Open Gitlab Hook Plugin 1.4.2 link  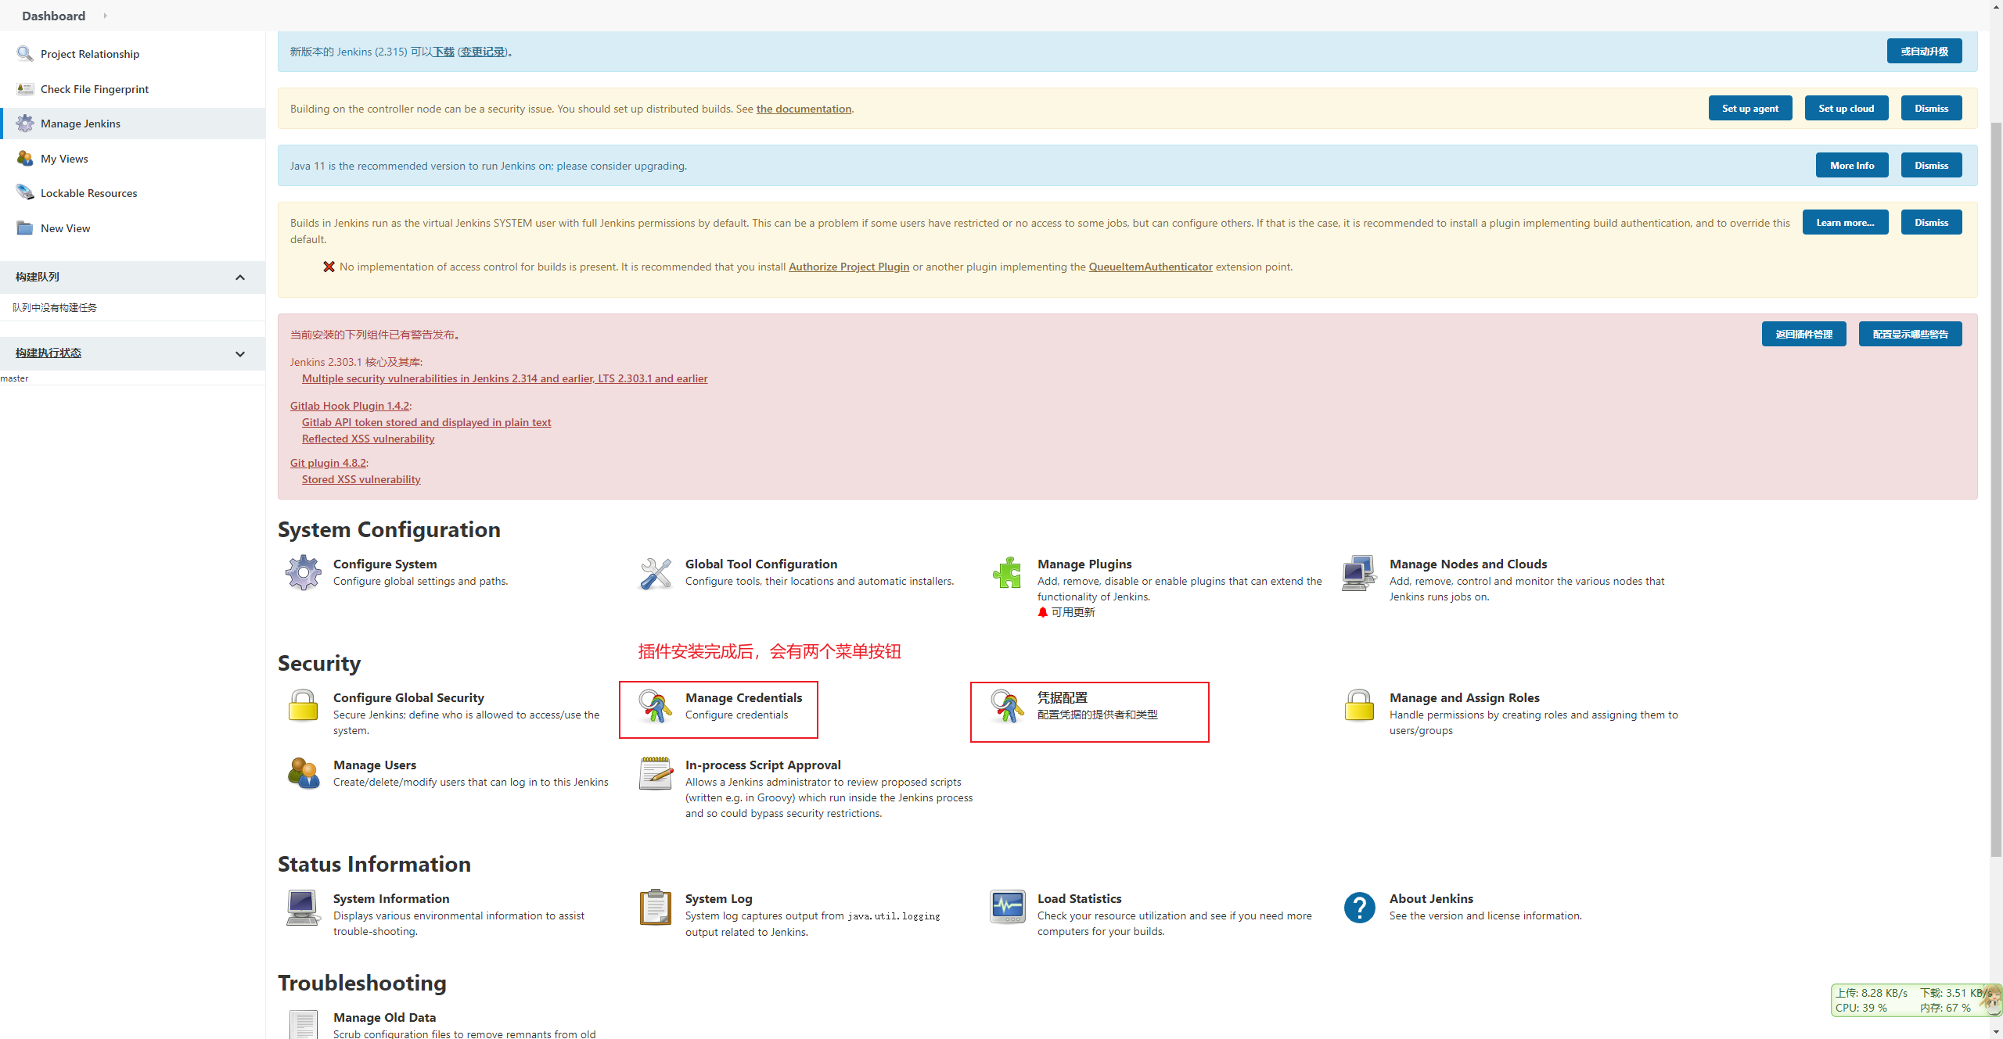click(350, 406)
